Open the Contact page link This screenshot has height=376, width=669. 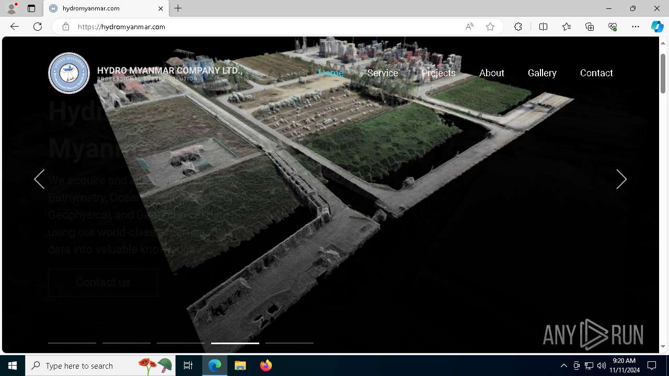coord(596,73)
